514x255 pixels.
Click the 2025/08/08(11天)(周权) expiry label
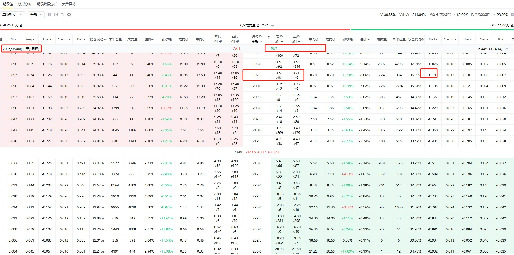click(x=21, y=49)
